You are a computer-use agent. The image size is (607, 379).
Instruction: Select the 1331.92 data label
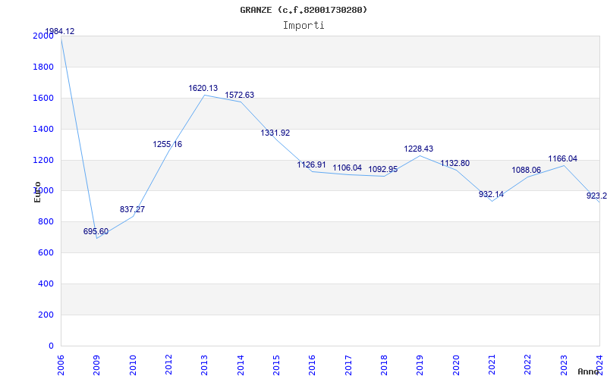[275, 133]
